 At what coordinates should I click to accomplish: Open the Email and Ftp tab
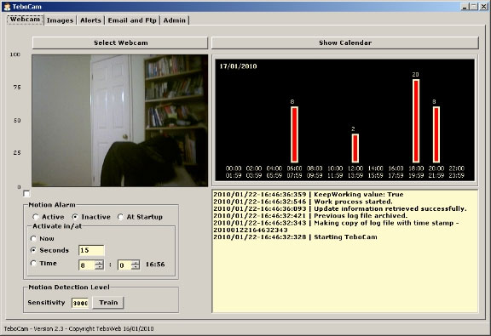[x=132, y=20]
